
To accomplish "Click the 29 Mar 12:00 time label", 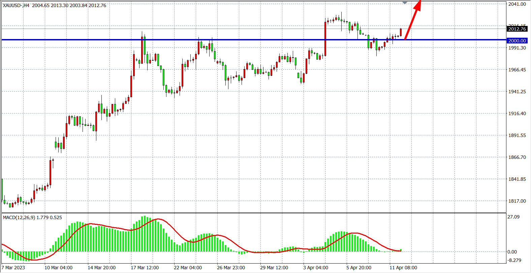I will click(x=274, y=268).
